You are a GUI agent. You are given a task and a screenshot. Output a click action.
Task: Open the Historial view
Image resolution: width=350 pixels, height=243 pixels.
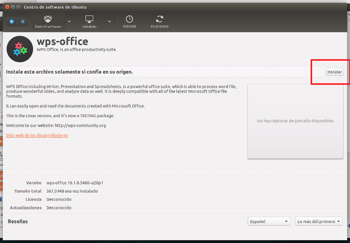coord(129,22)
